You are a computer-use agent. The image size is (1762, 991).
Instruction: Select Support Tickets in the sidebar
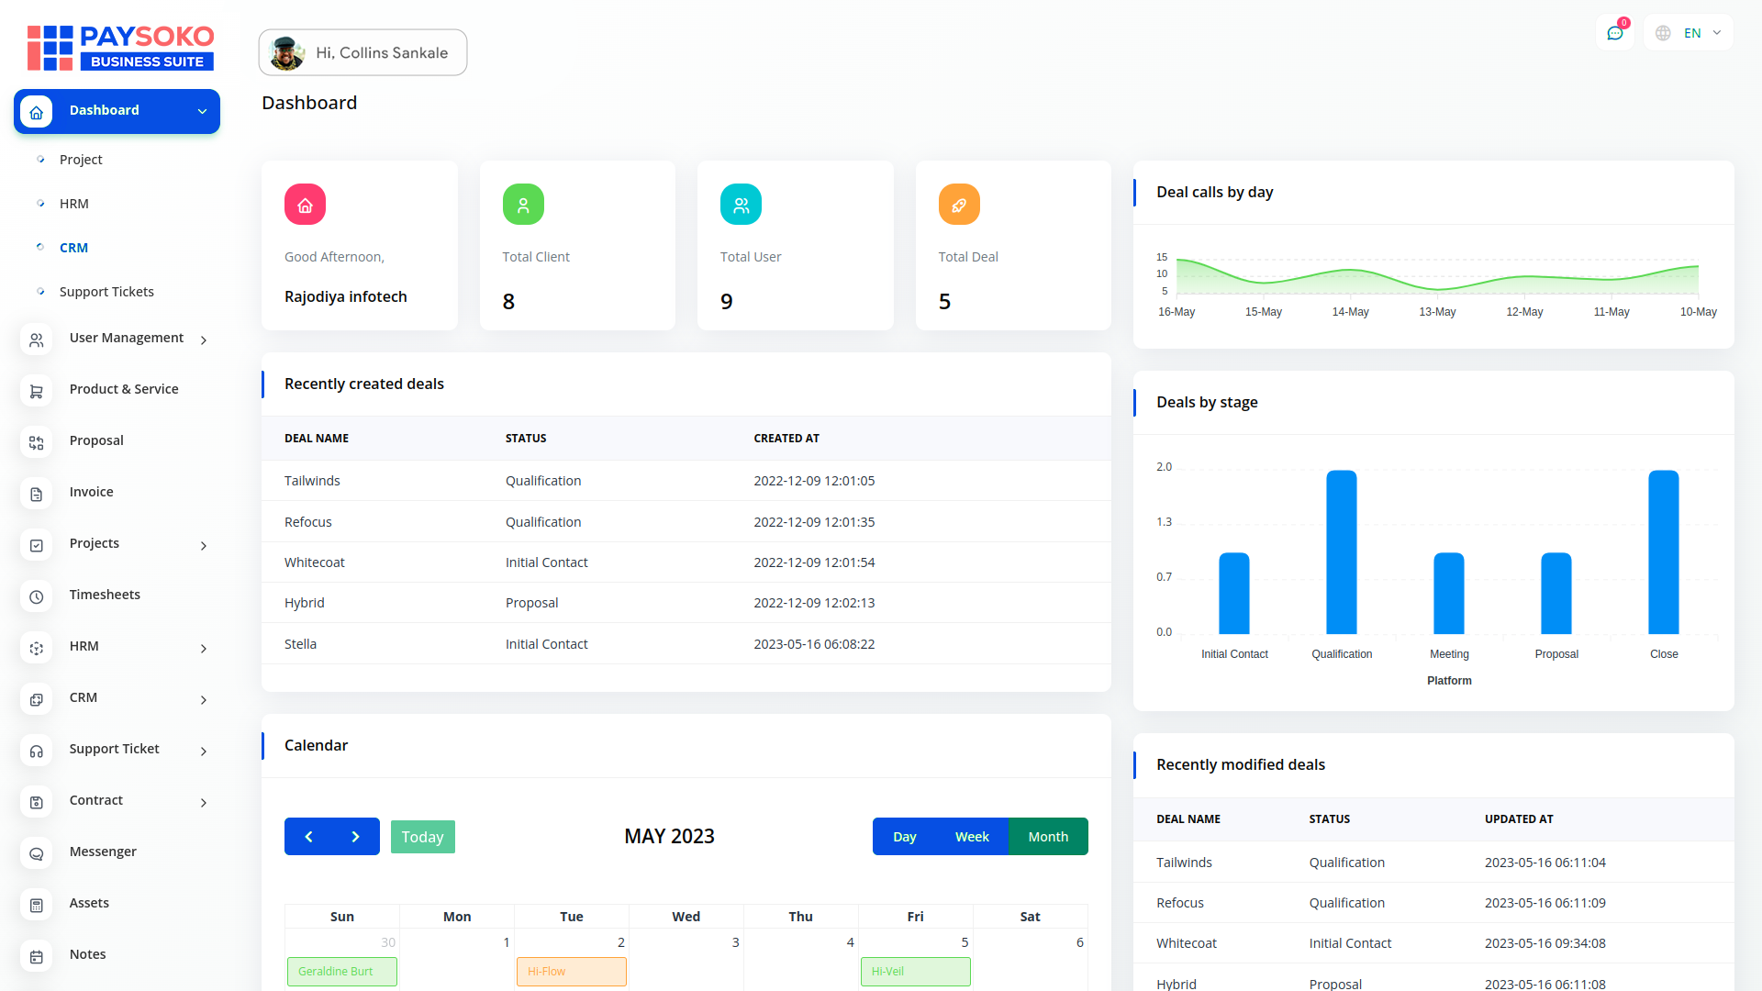coord(106,291)
